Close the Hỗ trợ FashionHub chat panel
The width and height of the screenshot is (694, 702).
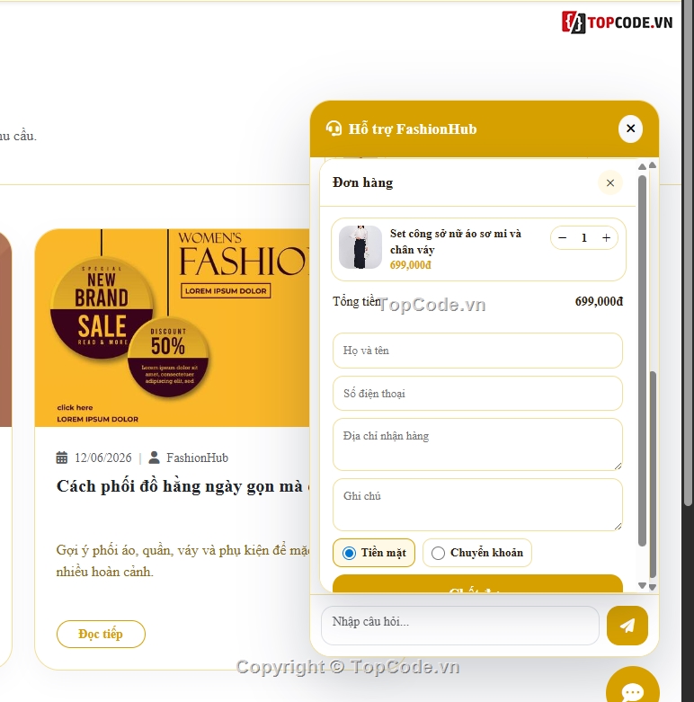[630, 129]
